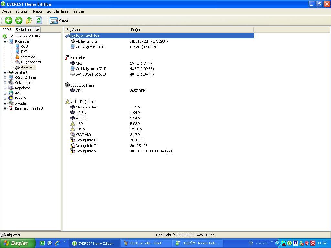Collapse the Bilgisayar tree node
The image size is (331, 248).
click(5, 42)
